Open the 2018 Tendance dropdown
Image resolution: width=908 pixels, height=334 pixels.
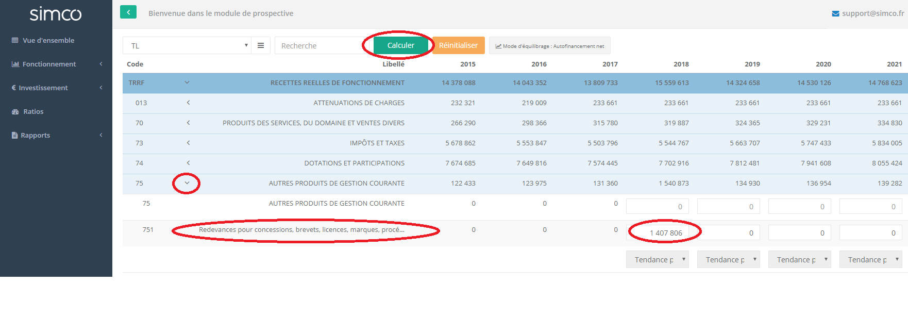point(657,260)
